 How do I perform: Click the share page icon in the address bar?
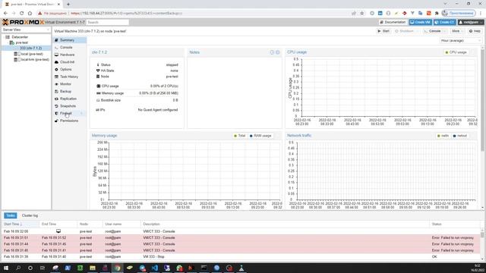pyautogui.click(x=354, y=14)
